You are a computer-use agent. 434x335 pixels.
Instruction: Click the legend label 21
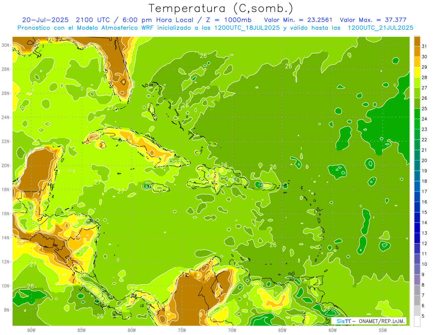(x=424, y=150)
